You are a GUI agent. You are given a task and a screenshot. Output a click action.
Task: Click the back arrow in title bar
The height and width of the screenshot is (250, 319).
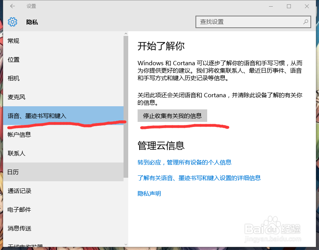13,6
